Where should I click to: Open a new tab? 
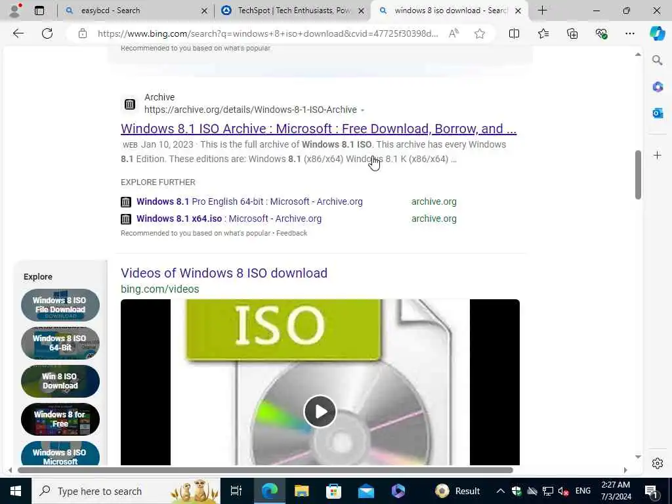coord(542,10)
